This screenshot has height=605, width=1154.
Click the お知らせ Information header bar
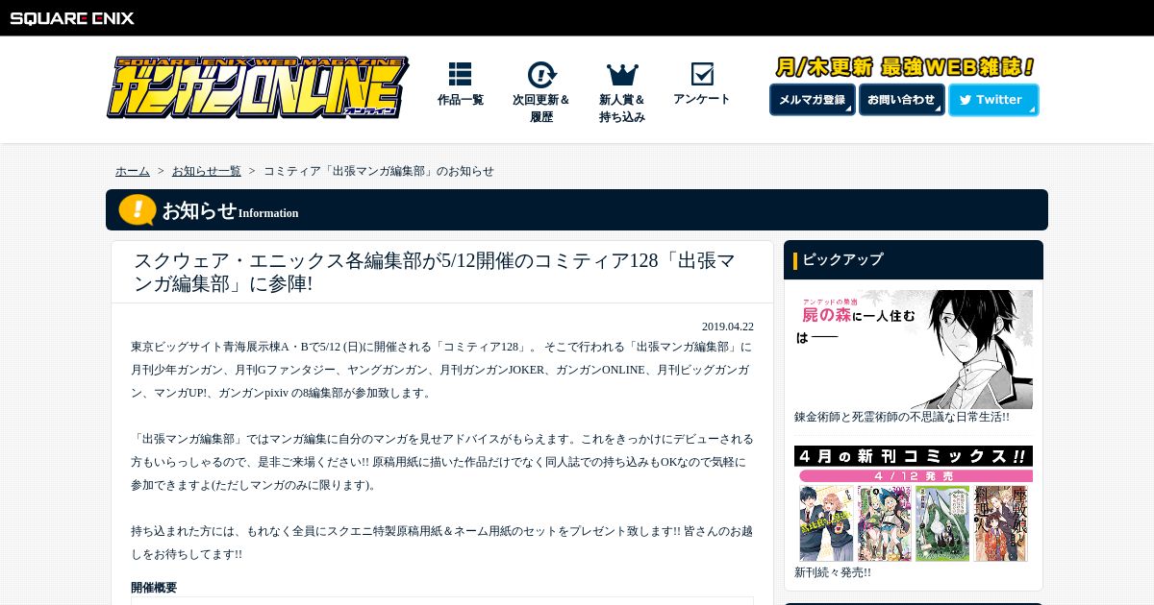coord(577,209)
